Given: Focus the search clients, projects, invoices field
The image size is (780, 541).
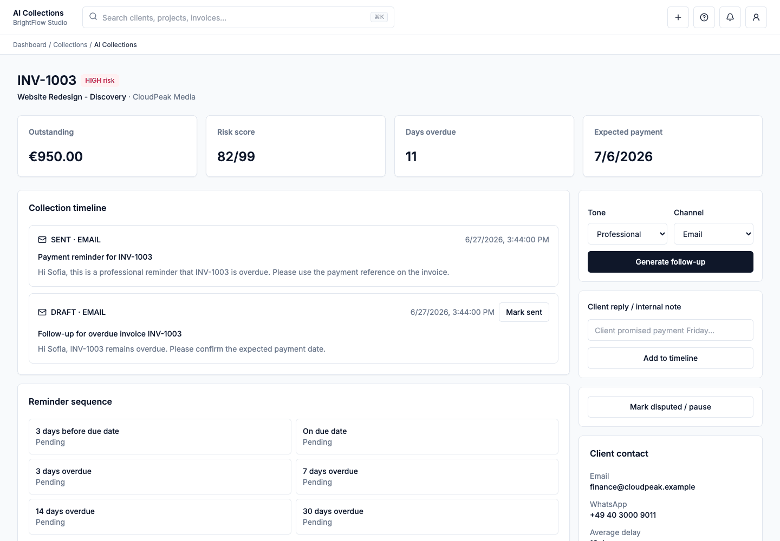Looking at the screenshot, I should pos(238,17).
